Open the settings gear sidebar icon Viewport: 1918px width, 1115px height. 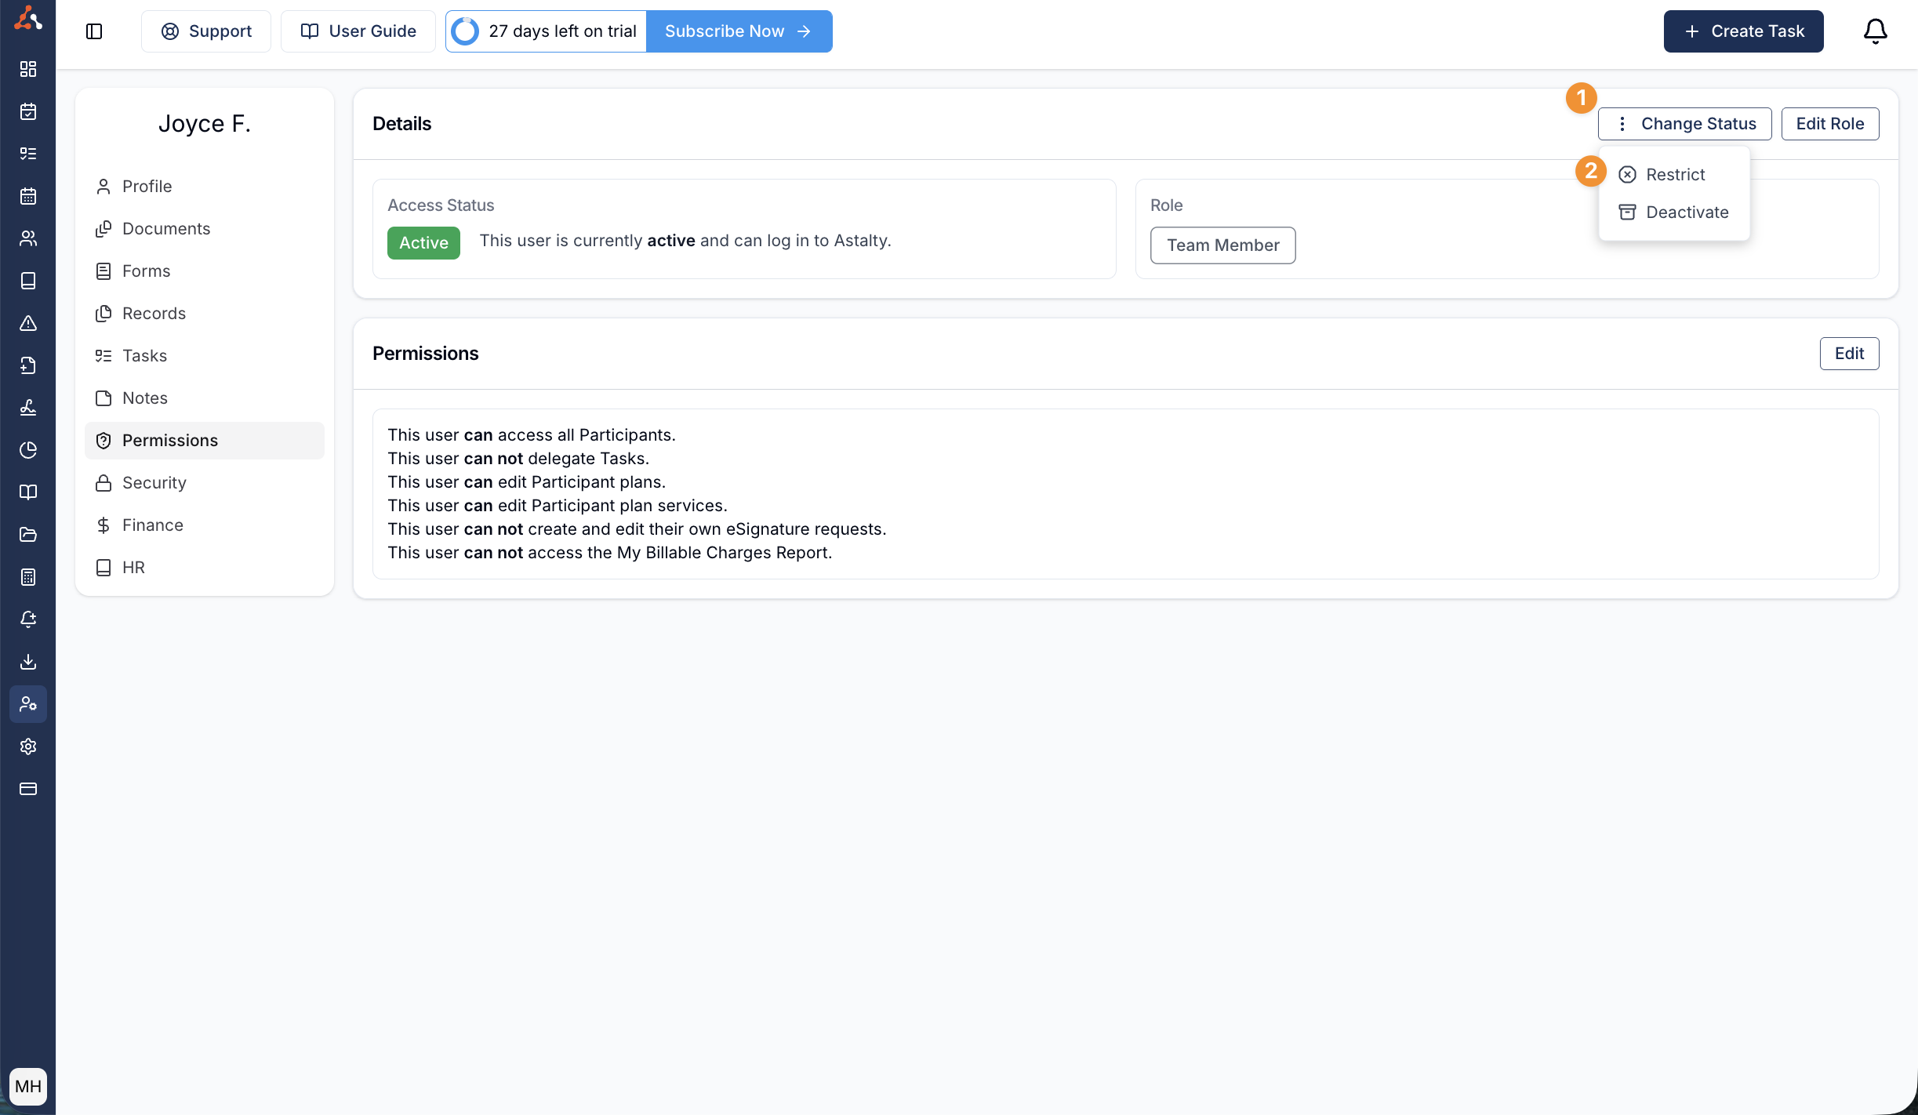(28, 746)
